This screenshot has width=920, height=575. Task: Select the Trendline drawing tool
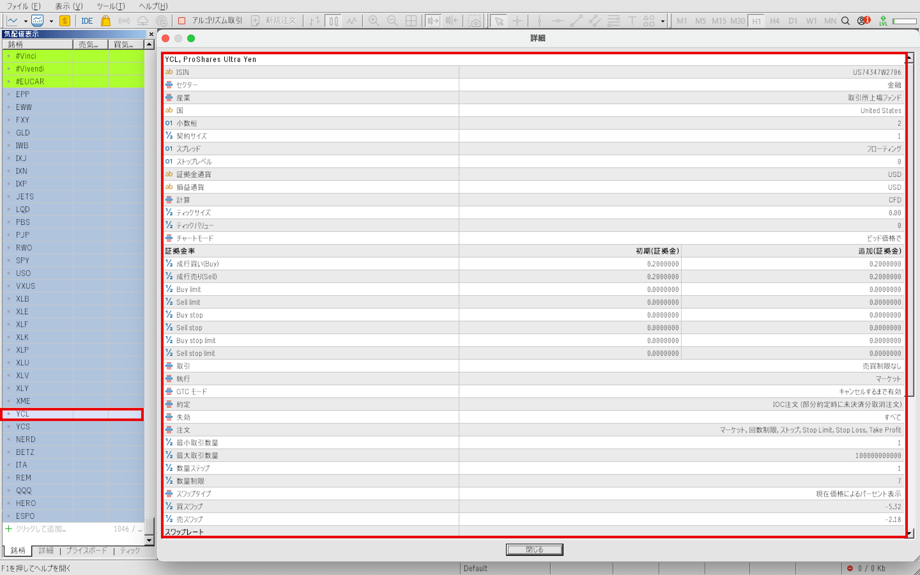577,21
